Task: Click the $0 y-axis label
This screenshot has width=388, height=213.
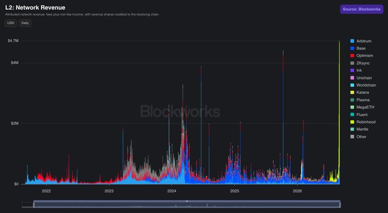Action: [x=16, y=184]
